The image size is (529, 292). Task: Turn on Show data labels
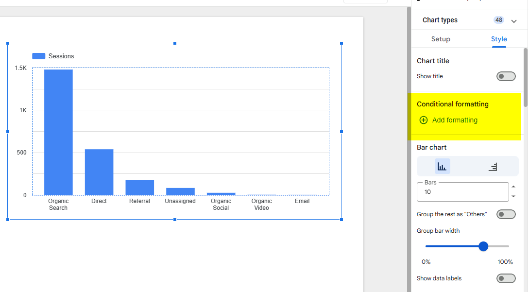[506, 278]
